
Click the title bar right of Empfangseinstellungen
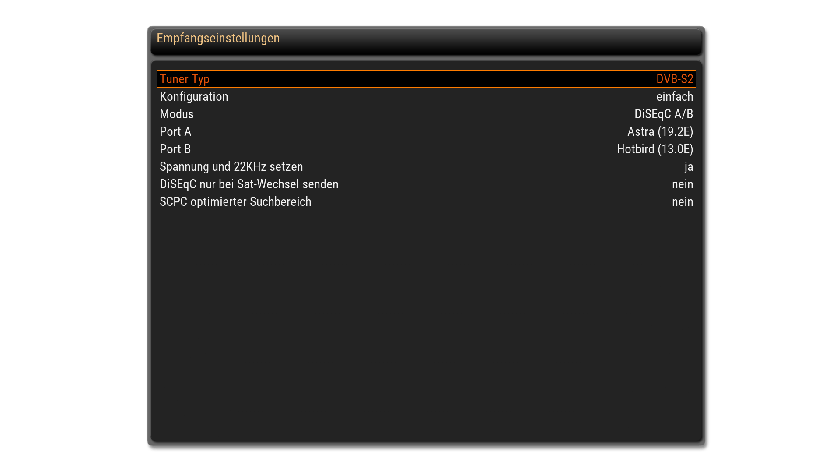click(x=481, y=39)
